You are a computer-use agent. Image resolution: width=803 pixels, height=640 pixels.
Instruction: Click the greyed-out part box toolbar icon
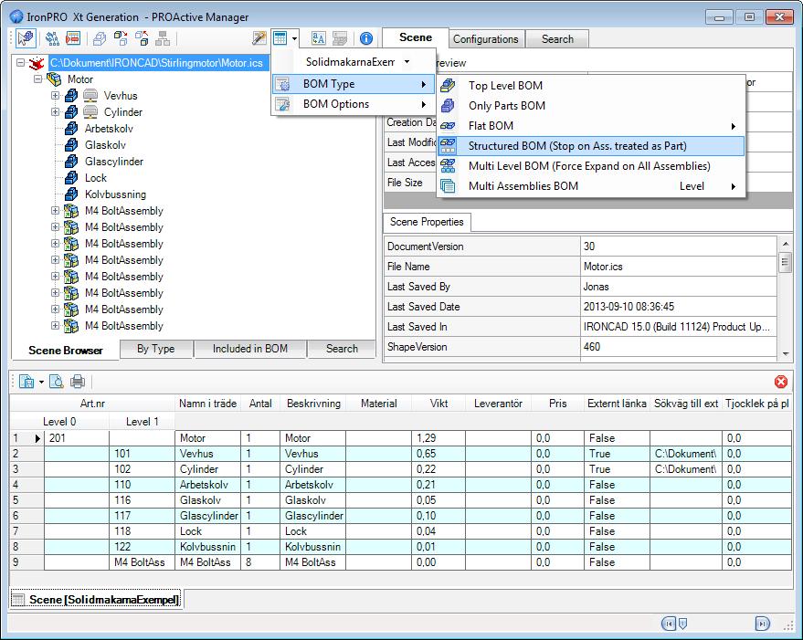pyautogui.click(x=100, y=38)
